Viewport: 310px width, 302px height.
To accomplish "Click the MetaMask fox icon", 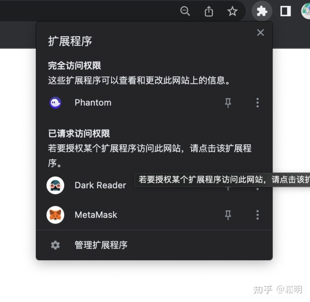I will click(55, 215).
